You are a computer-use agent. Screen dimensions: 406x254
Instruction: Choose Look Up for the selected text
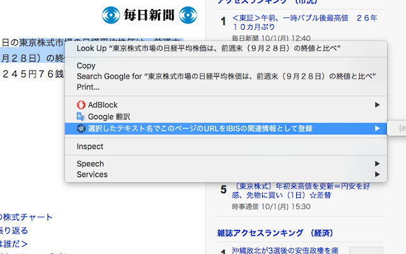pos(226,48)
